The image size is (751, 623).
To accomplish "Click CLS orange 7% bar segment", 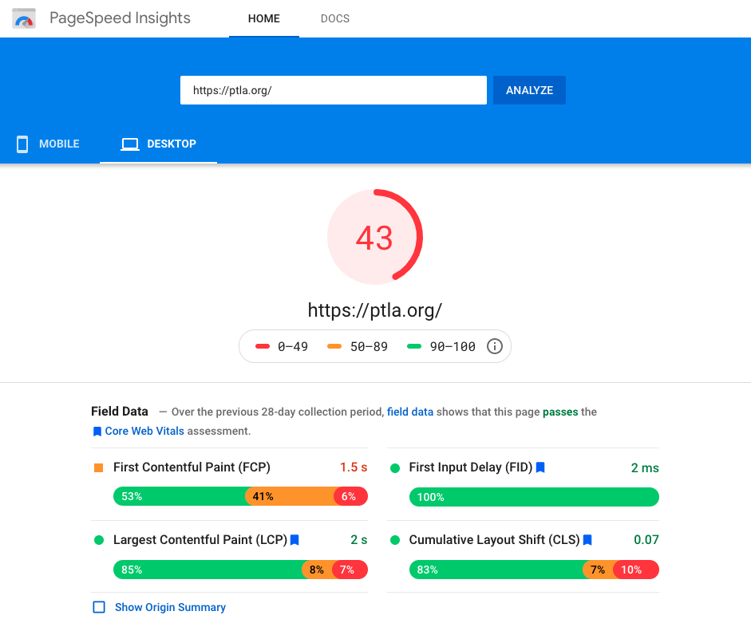I will (x=598, y=570).
